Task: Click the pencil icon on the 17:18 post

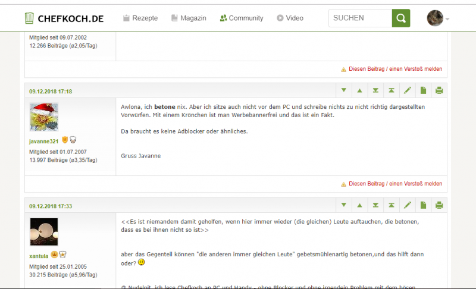Action: pos(408,91)
